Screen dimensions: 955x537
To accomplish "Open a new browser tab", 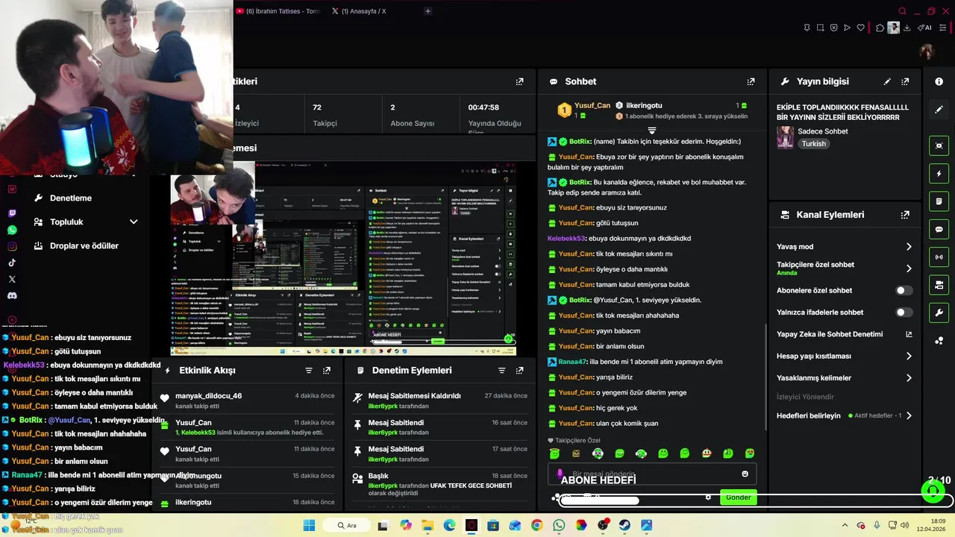I will point(428,11).
